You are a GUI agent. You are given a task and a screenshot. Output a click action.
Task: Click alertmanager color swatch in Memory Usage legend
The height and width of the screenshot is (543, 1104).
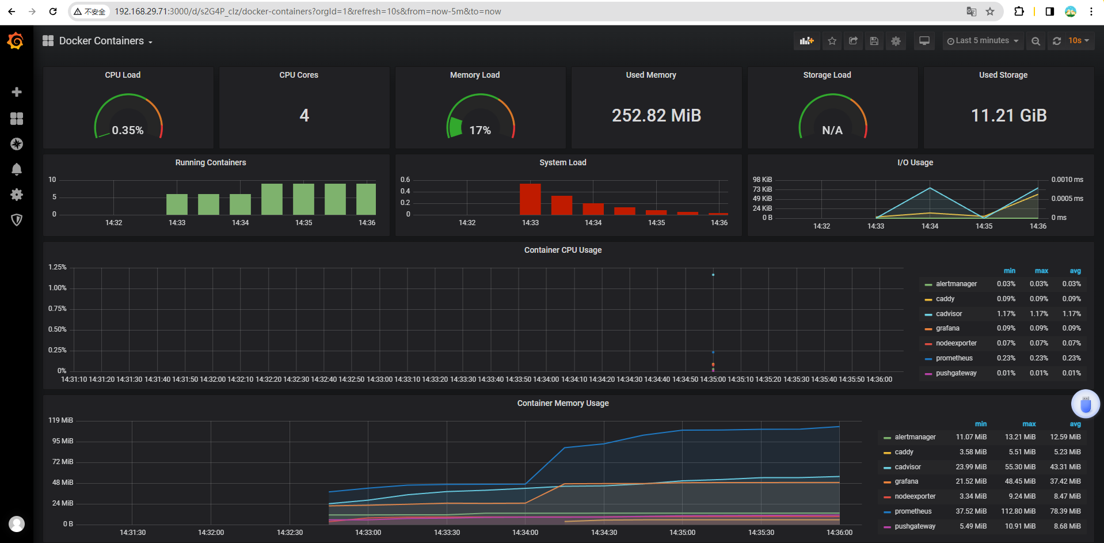pyautogui.click(x=887, y=438)
